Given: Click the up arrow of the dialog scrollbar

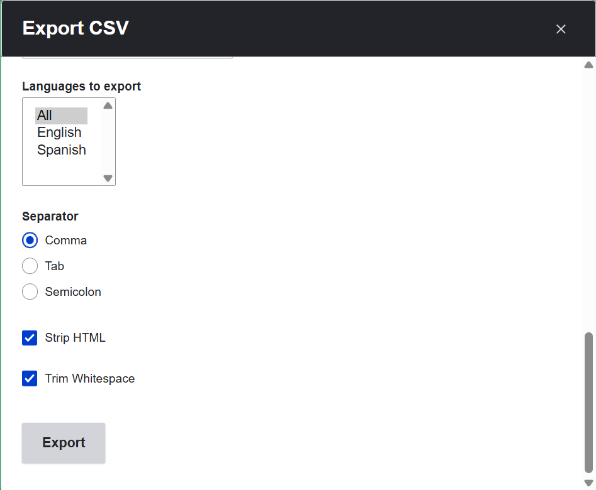Looking at the screenshot, I should 588,64.
